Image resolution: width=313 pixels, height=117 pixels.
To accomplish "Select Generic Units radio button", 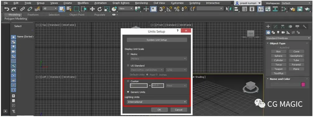I will (128, 92).
